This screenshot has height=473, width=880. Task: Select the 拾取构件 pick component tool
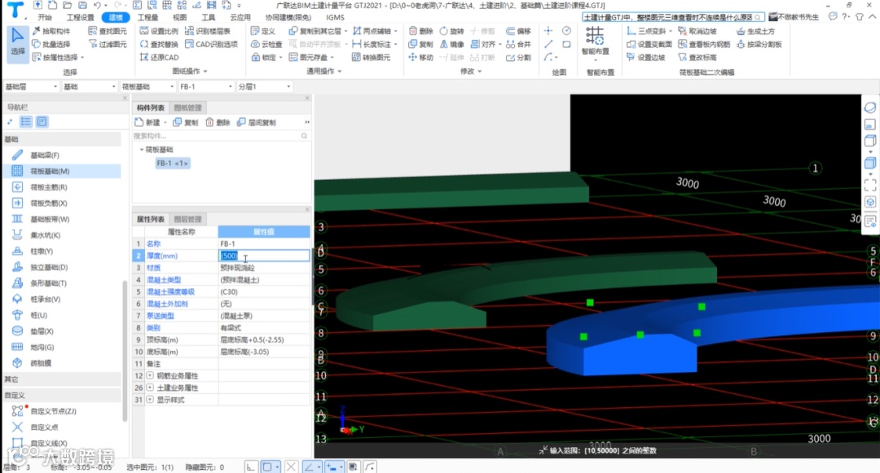(51, 31)
